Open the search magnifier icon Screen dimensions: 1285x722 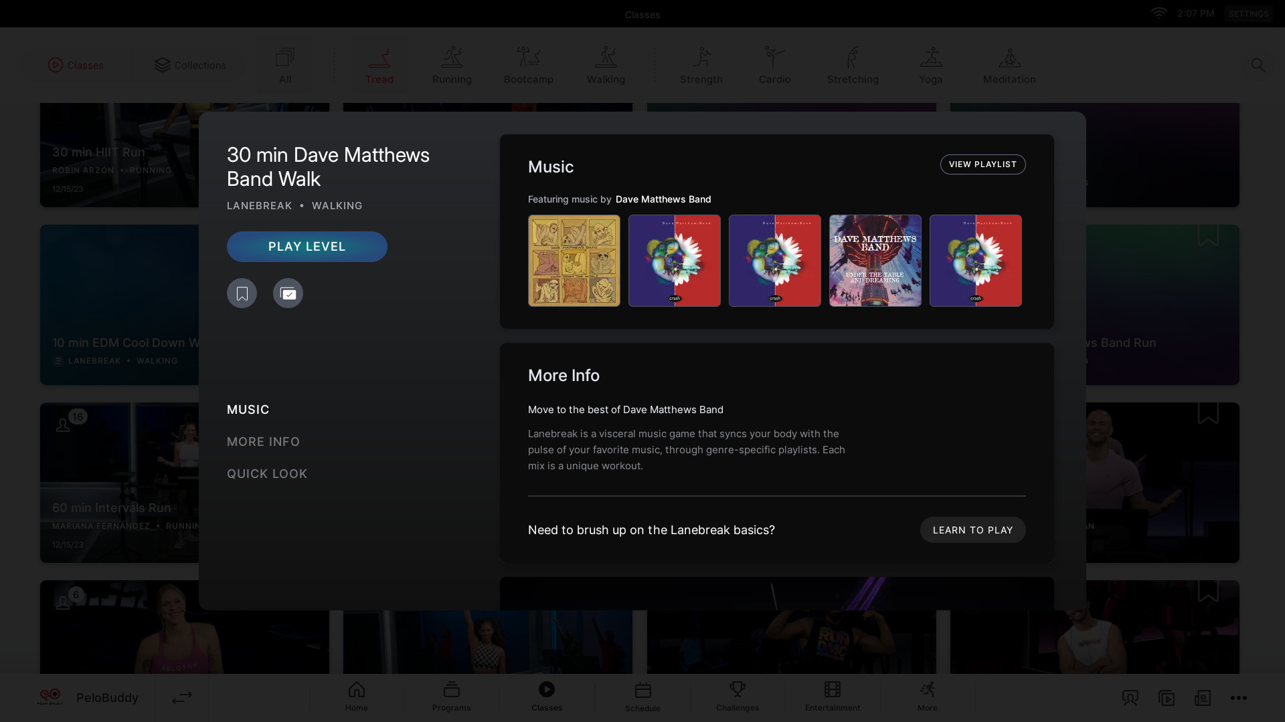coord(1258,65)
